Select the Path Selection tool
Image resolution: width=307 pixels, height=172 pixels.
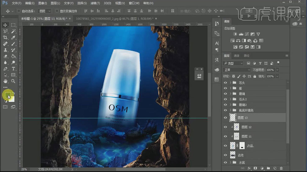pyautogui.click(x=5, y=75)
